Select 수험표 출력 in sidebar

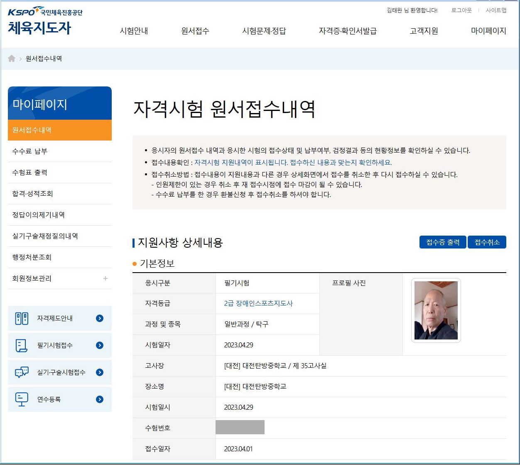tap(30, 172)
